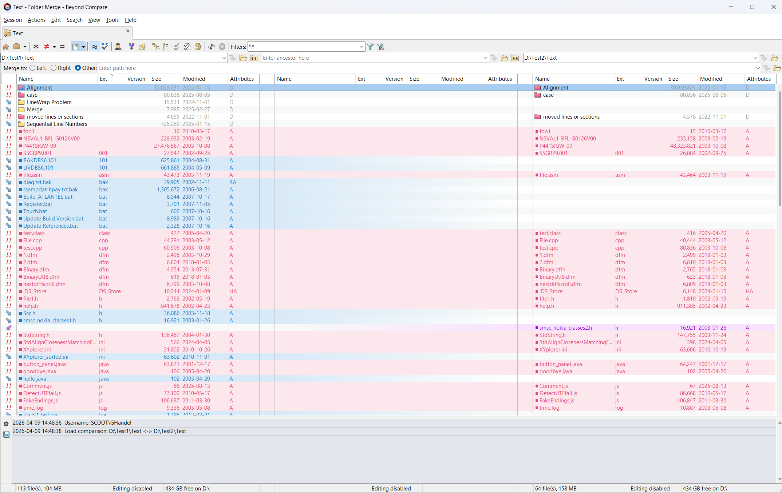The image size is (782, 493).
Task: Click the Stop icon in the toolbar
Action: 222,47
